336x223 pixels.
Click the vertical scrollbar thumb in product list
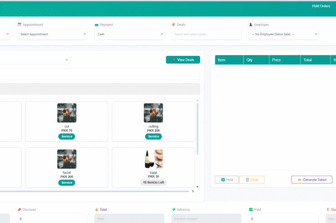coord(198,129)
